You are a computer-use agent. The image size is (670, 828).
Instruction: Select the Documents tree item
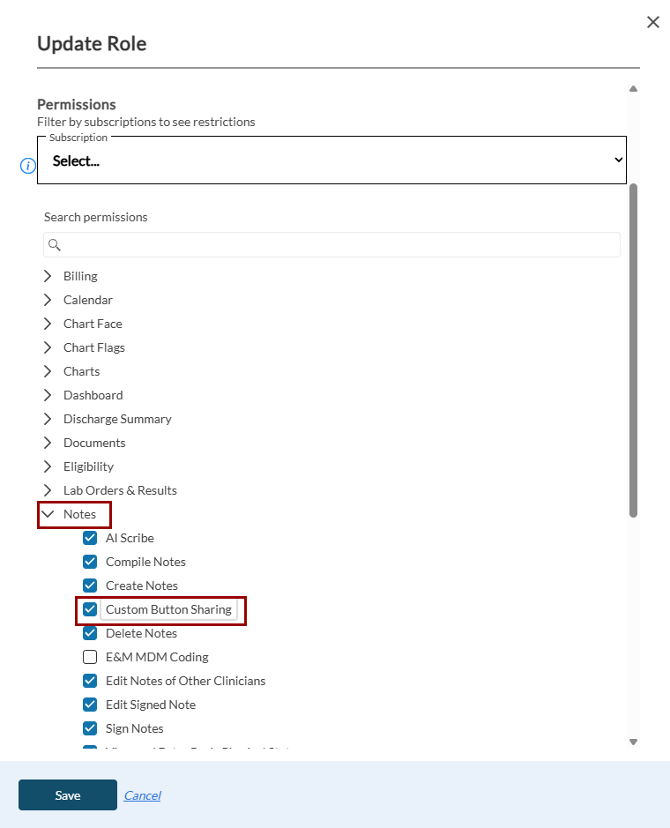pyautogui.click(x=94, y=443)
